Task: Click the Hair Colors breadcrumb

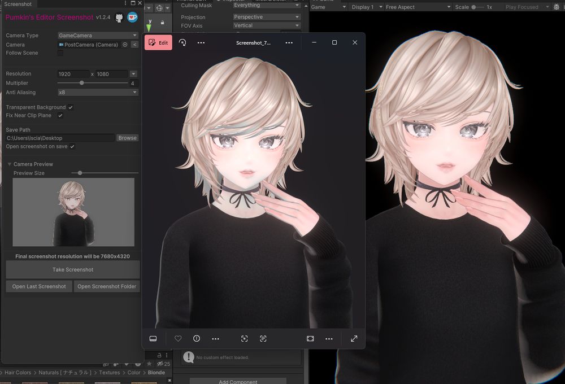Action: point(18,373)
